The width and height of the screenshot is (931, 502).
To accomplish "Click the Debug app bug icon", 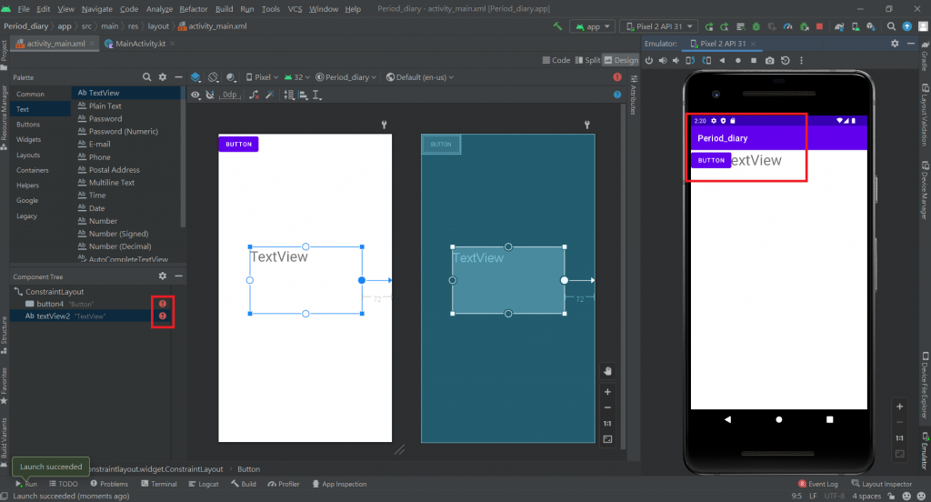I will (756, 26).
